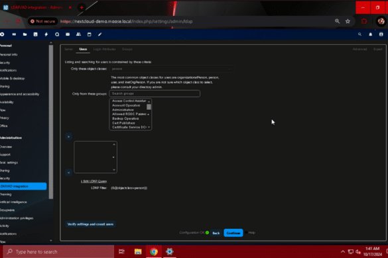Open Basic settings in the Administration section
This screenshot has width=388, height=258.
9,163
